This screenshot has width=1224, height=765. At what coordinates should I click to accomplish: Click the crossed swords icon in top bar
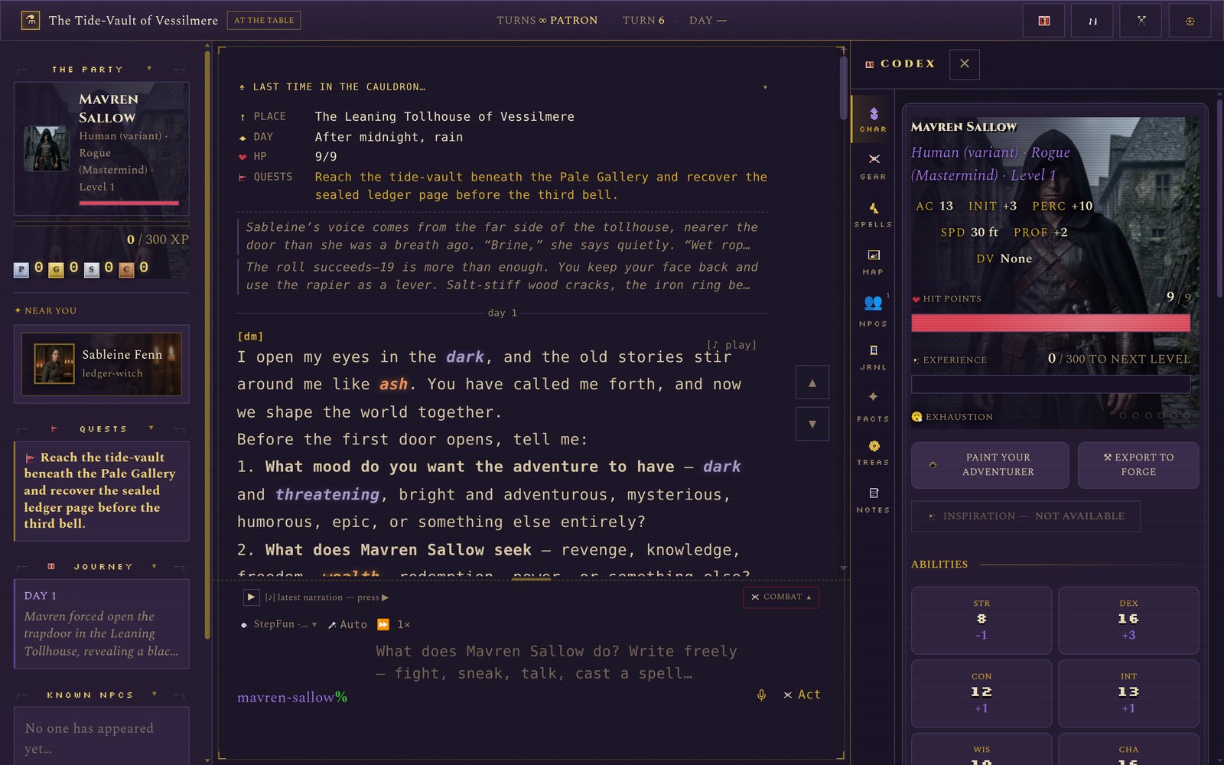pyautogui.click(x=1141, y=21)
